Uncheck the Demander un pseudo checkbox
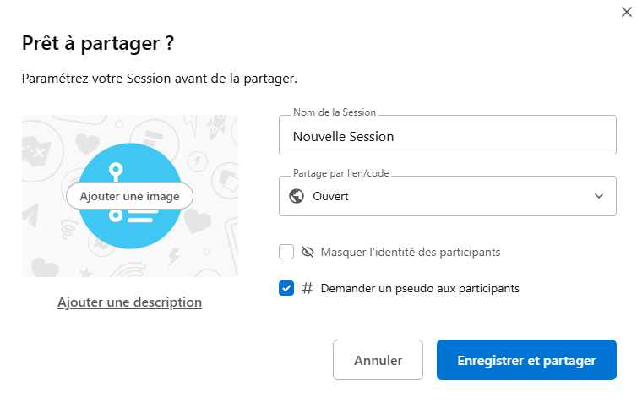Image resolution: width=637 pixels, height=403 pixels. click(x=286, y=288)
